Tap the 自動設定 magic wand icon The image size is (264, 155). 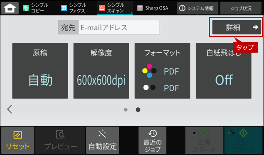[x=102, y=133]
